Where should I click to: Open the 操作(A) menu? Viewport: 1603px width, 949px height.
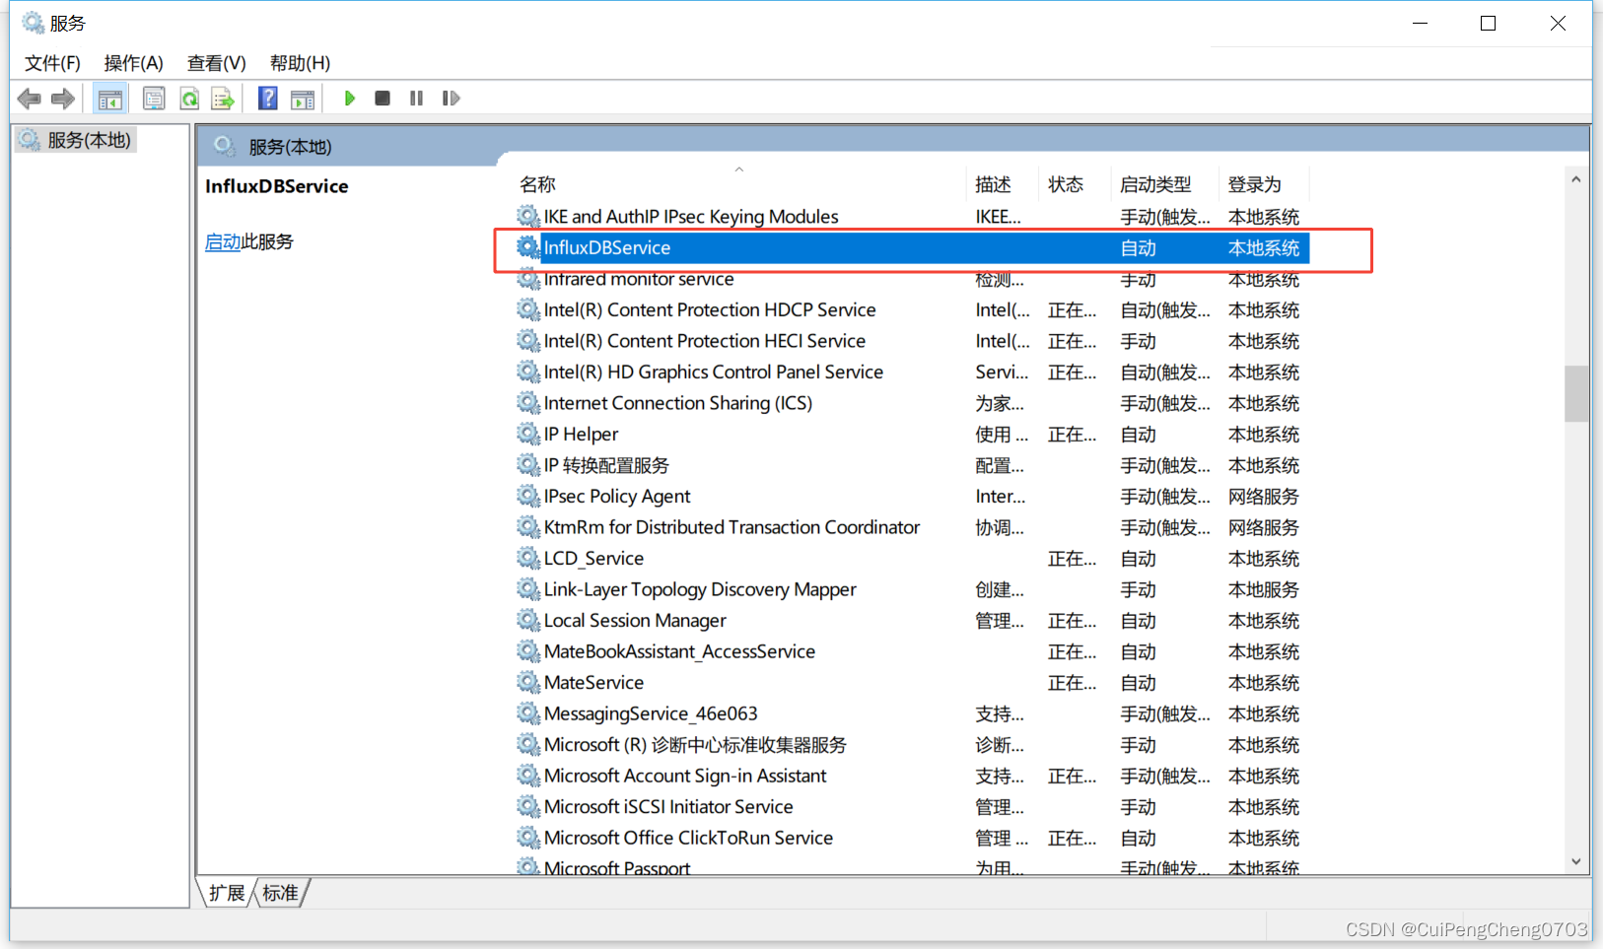pos(134,63)
